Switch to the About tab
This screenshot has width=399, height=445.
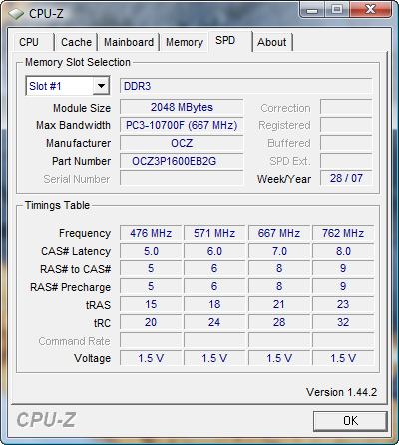272,42
